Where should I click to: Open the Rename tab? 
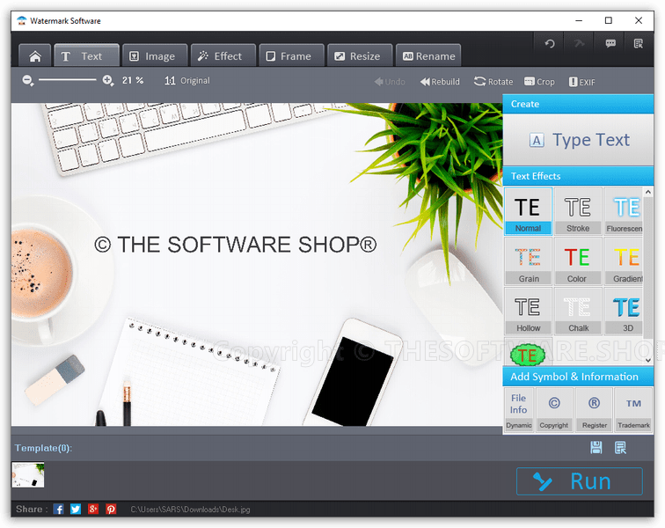427,56
